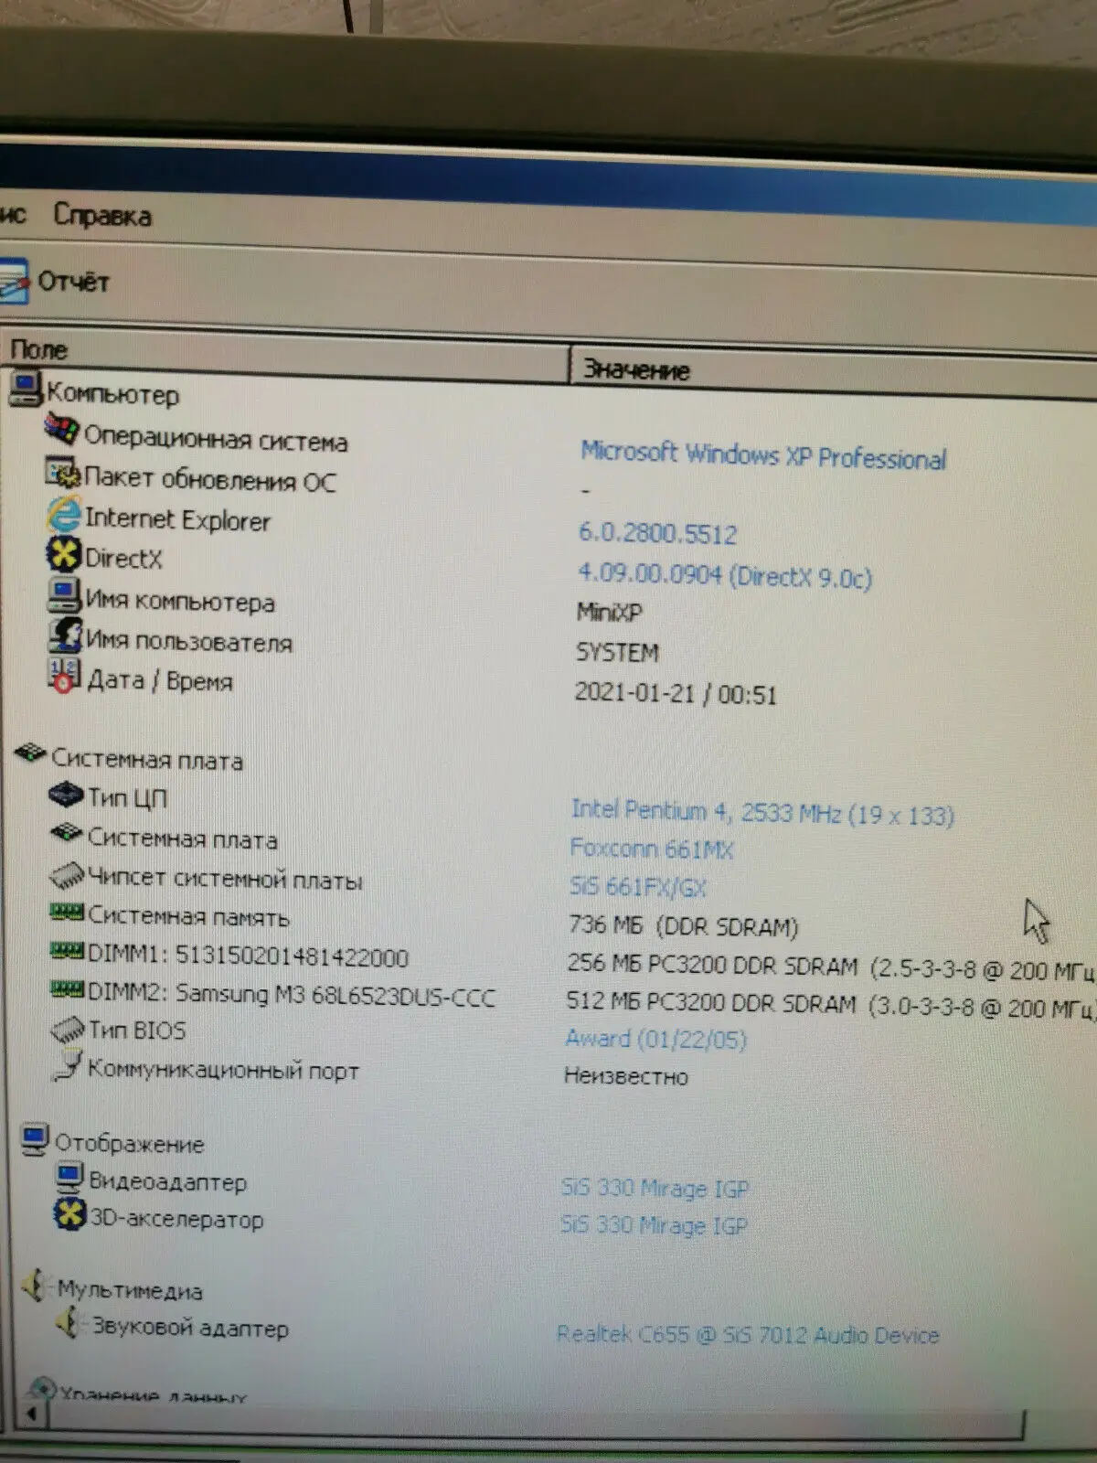The height and width of the screenshot is (1463, 1097).
Task: Open the 6.0.2800.5512 Internet Explorer version link
Action: (657, 533)
